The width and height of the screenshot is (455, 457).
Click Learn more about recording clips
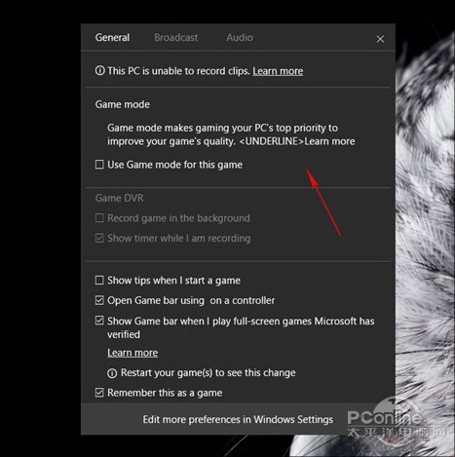pos(278,71)
